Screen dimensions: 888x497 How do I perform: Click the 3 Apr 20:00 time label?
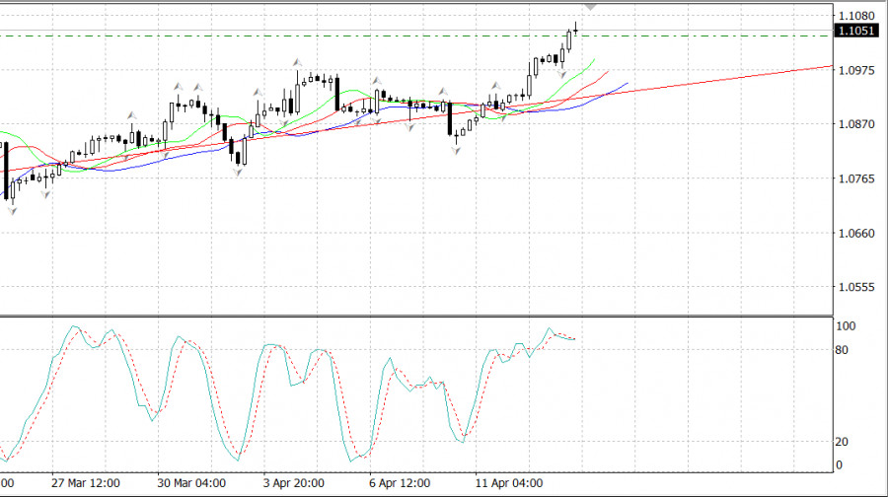tap(294, 484)
